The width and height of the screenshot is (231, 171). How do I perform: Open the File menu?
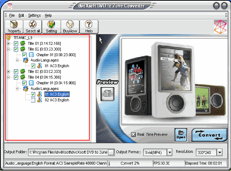tap(12, 16)
